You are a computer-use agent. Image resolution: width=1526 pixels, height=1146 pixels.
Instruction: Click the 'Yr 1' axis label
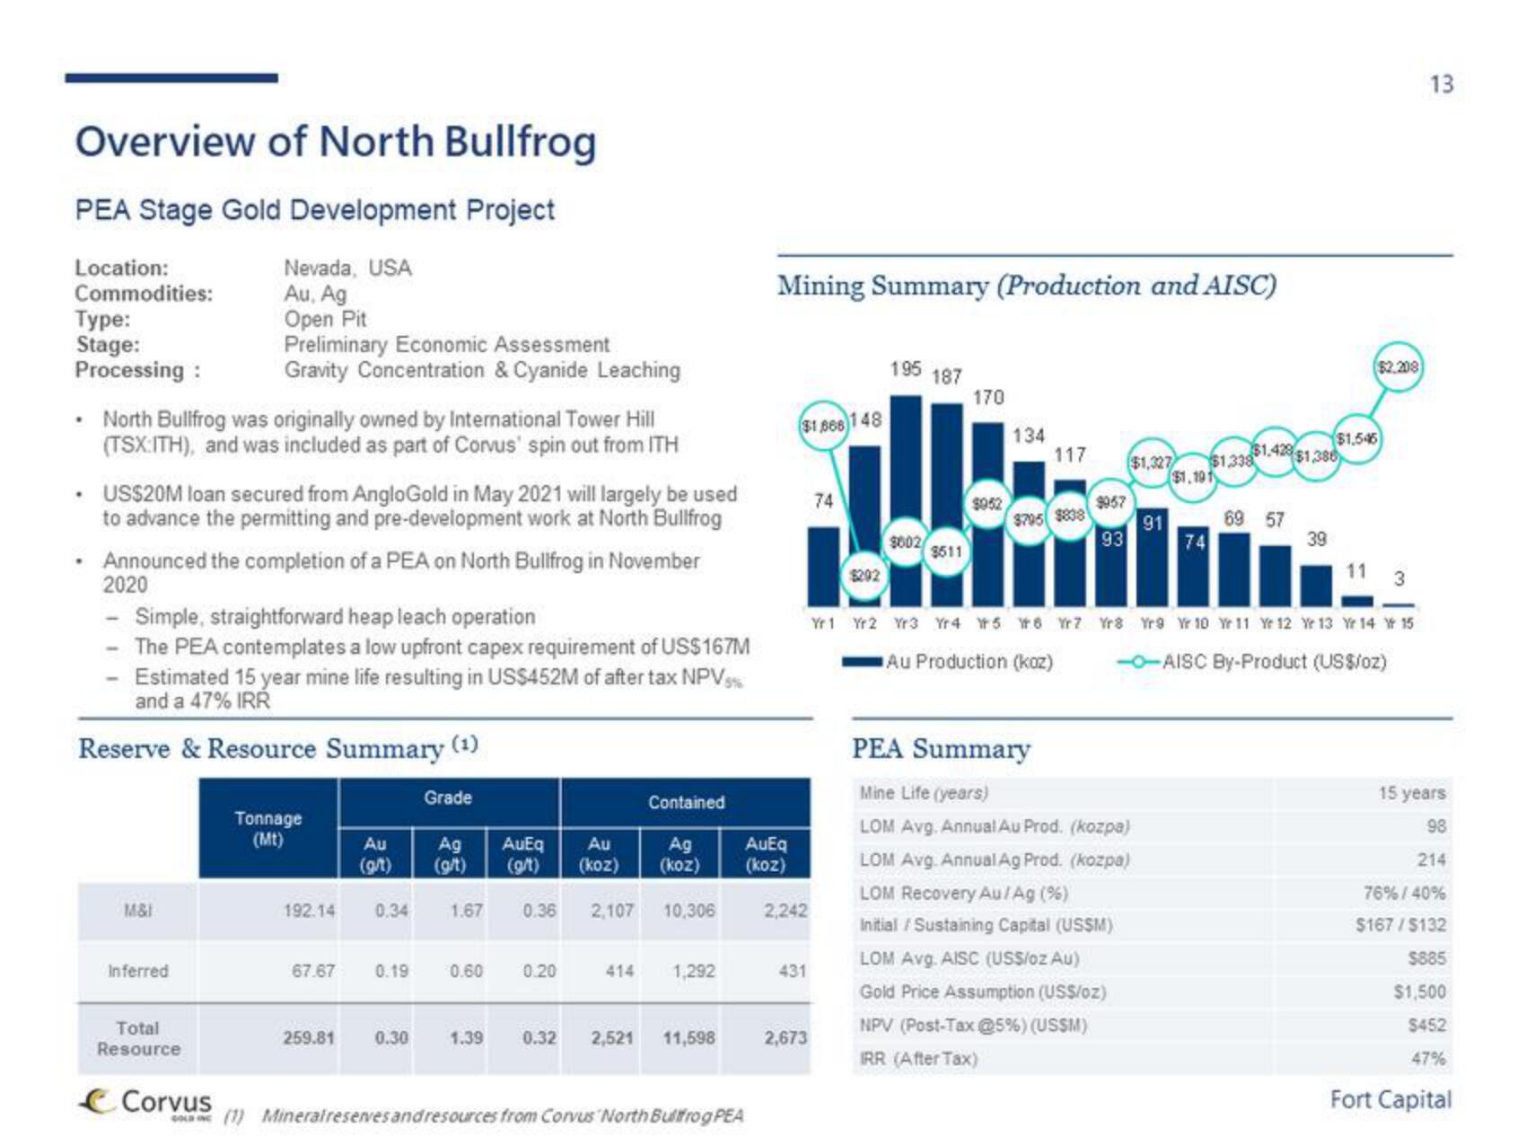(822, 622)
